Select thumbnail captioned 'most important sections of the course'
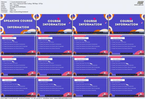 [127, 66]
